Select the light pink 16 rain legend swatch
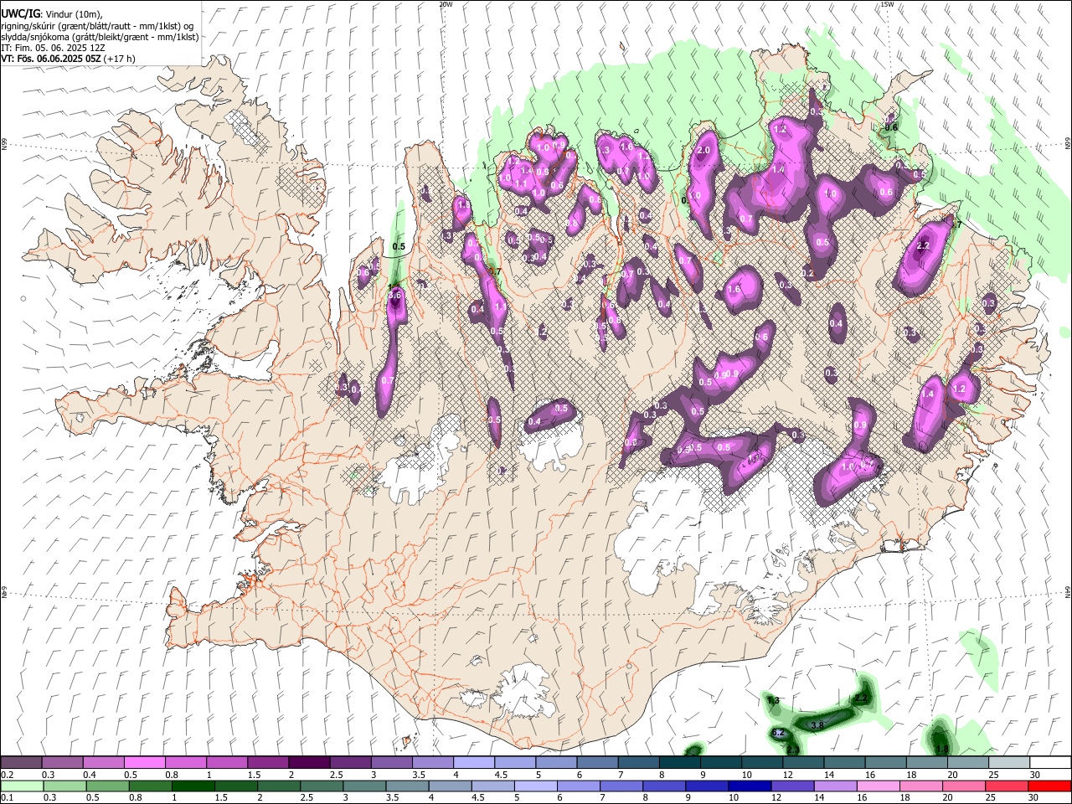Screen dimensions: 1072x804 (878, 786)
